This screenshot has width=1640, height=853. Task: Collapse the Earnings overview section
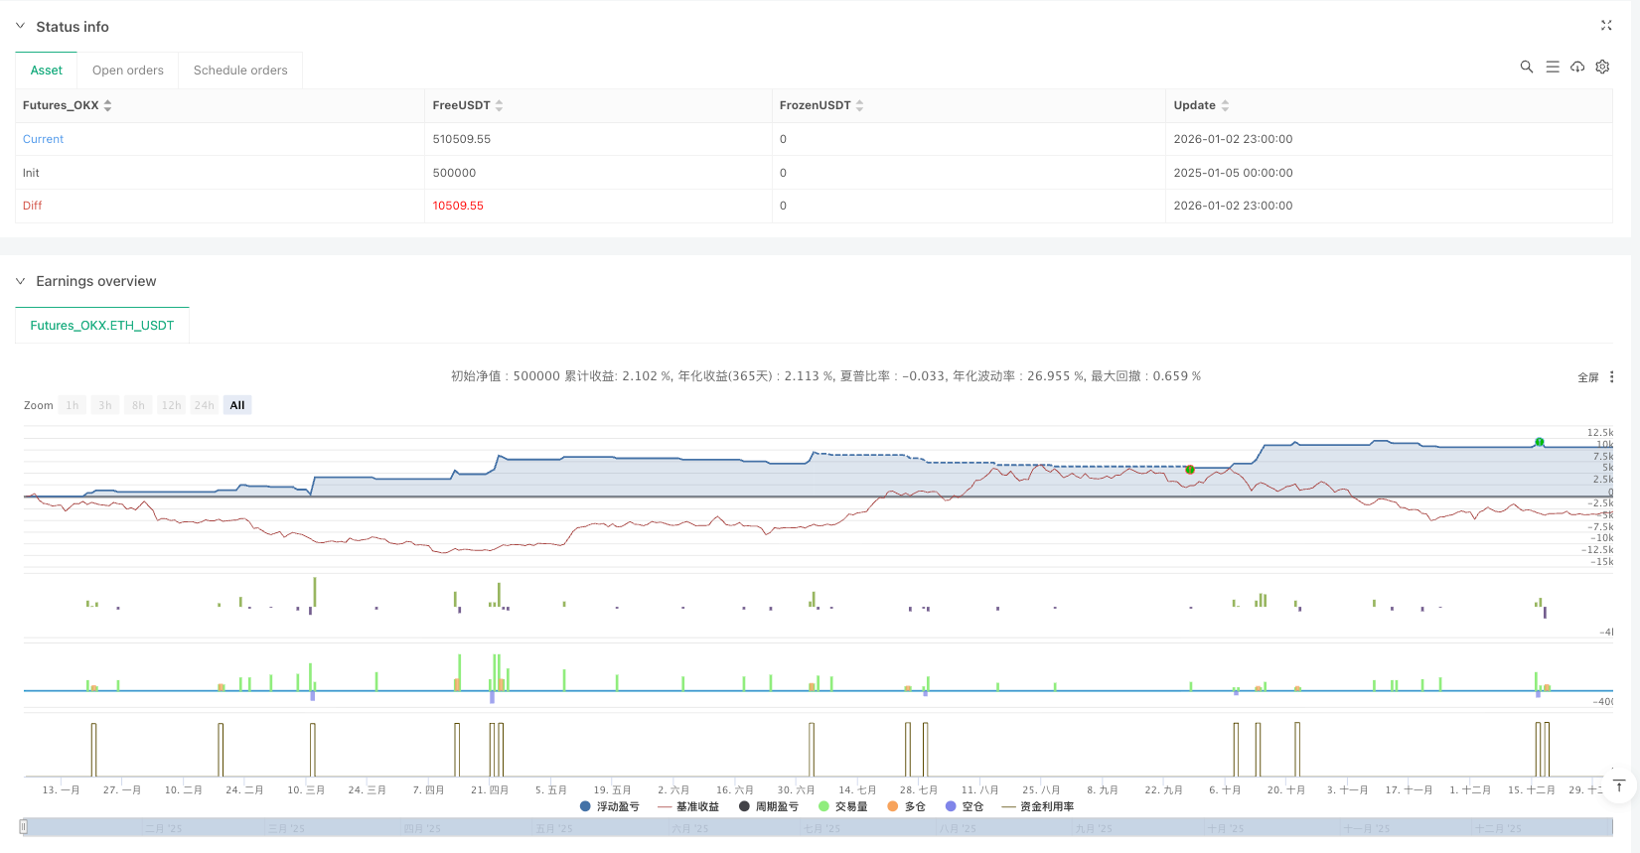20,281
